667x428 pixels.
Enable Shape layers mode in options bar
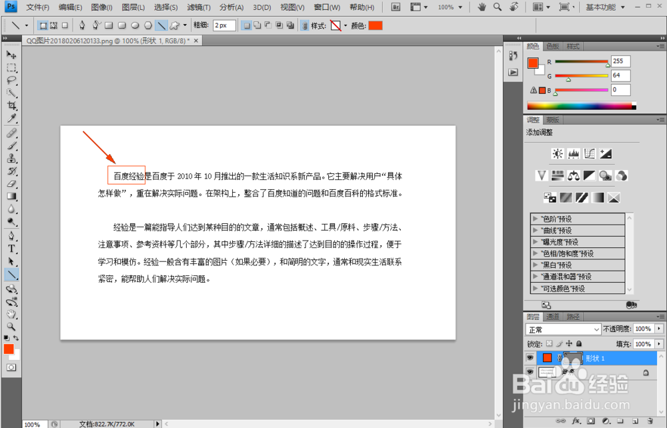click(x=43, y=25)
